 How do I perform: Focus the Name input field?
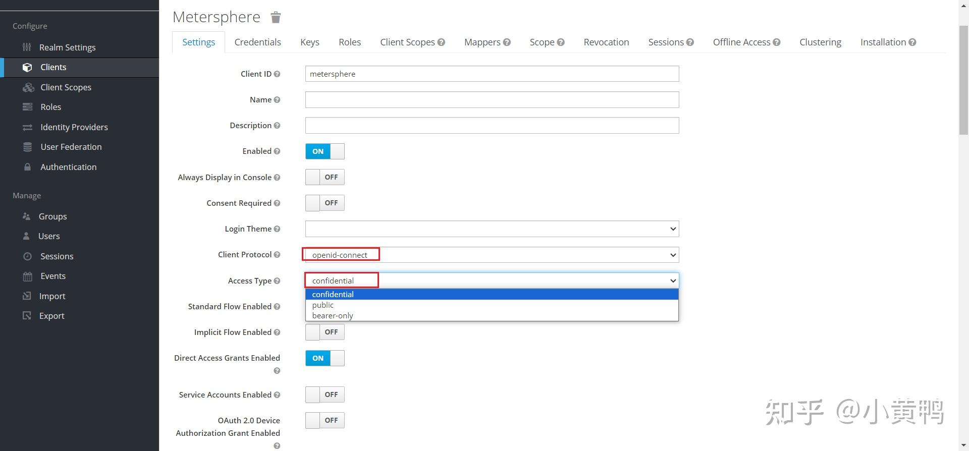click(x=492, y=99)
